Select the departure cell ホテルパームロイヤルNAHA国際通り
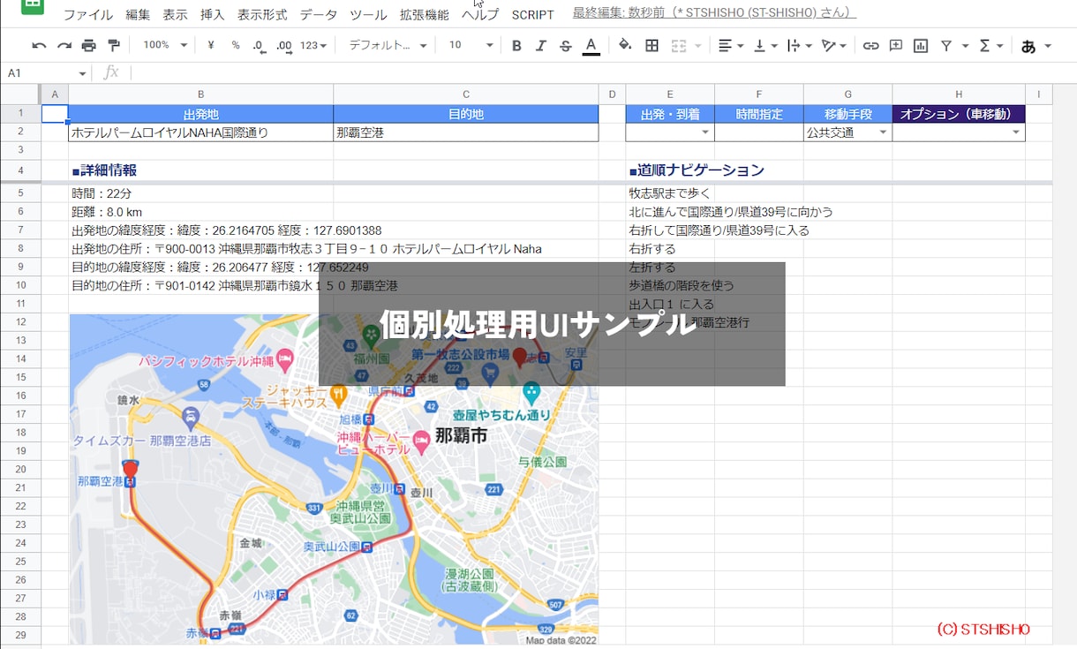This screenshot has height=649, width=1077. point(201,132)
